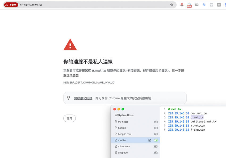This screenshot has width=226, height=158.
Task: Click 7-cha.com in the hosts editor
Action: [198, 130]
